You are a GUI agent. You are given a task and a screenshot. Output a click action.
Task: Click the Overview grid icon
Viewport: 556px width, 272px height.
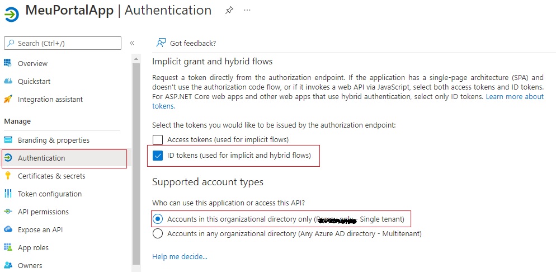(x=8, y=63)
